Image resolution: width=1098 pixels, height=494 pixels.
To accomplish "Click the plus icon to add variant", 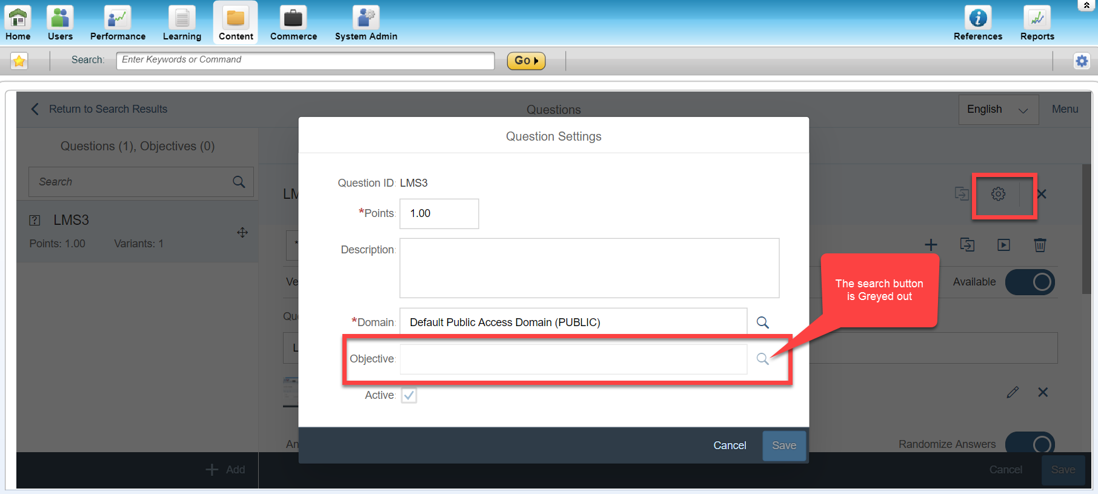I will click(x=931, y=245).
